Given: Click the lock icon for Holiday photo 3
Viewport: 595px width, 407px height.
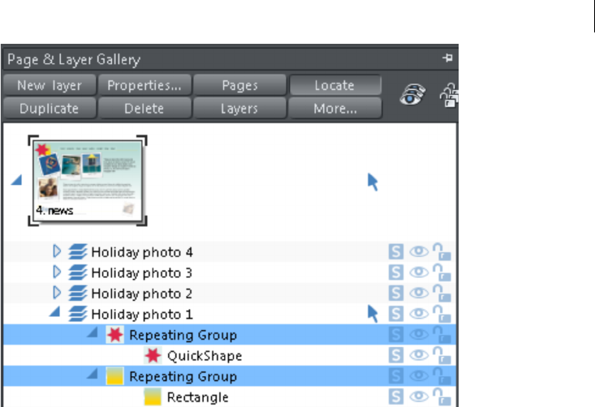Looking at the screenshot, I should [442, 272].
